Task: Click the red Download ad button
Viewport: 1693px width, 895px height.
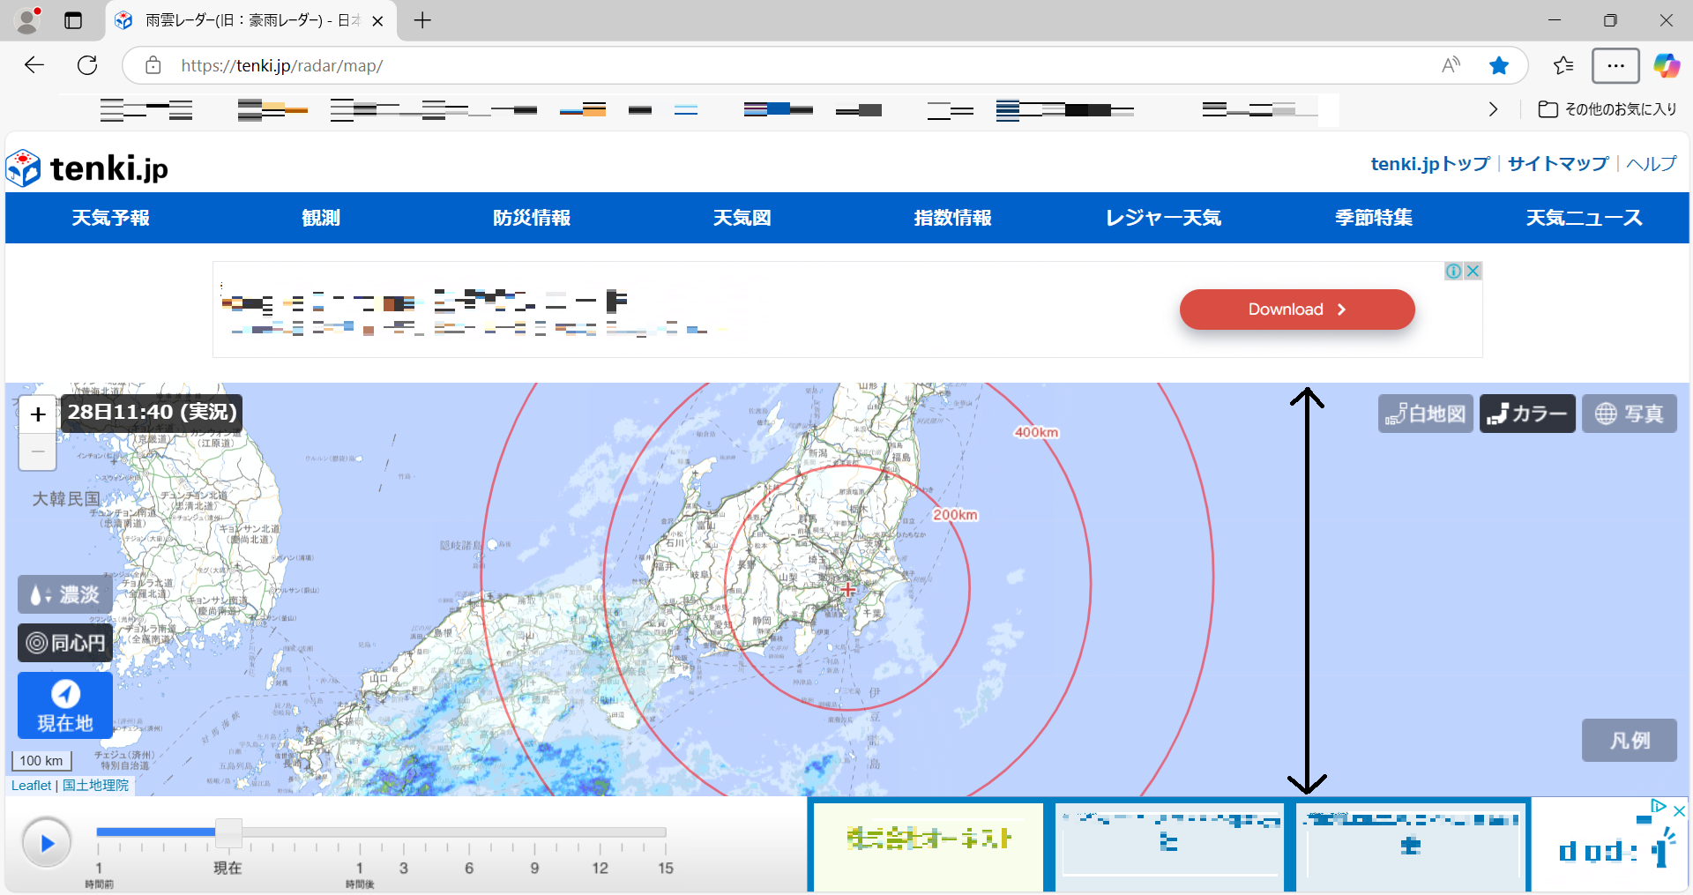Action: (1297, 310)
